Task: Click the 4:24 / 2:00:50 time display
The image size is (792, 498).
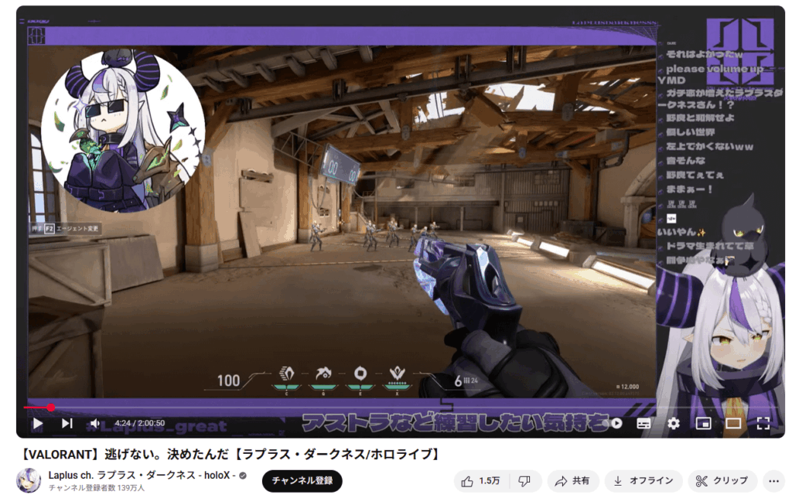Action: [139, 423]
